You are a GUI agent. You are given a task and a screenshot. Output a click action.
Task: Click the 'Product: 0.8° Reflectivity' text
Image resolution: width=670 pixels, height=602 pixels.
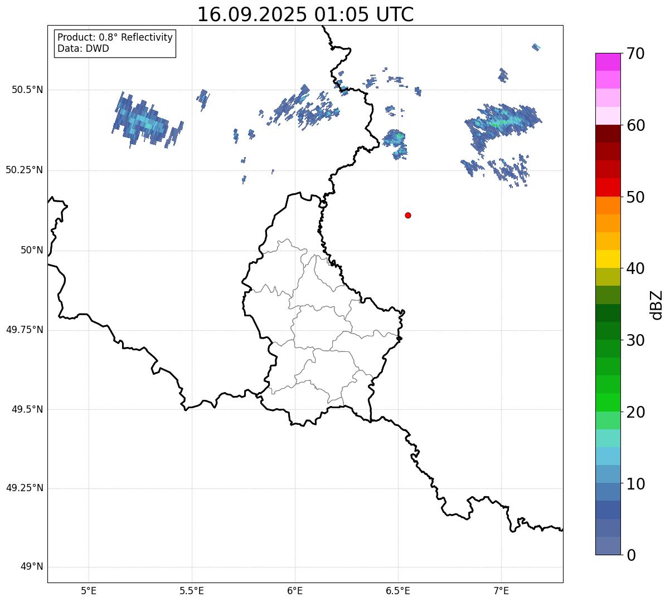115,37
